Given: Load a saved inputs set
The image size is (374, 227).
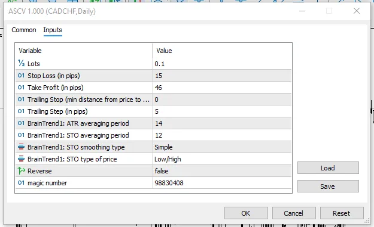Looking at the screenshot, I should point(328,168).
